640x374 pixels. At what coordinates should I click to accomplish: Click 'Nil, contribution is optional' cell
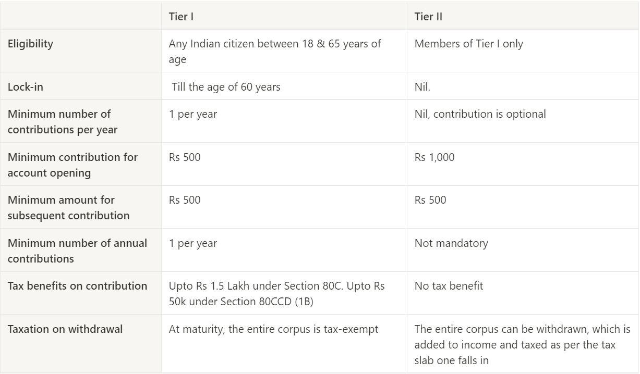pos(480,114)
